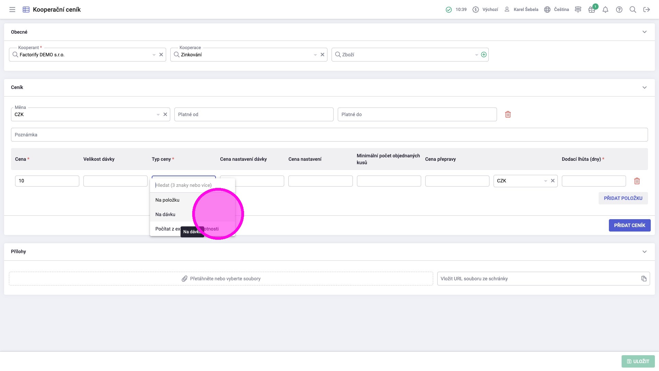Image resolution: width=659 pixels, height=371 pixels.
Task: Click into the Poznámka field
Action: tap(329, 135)
